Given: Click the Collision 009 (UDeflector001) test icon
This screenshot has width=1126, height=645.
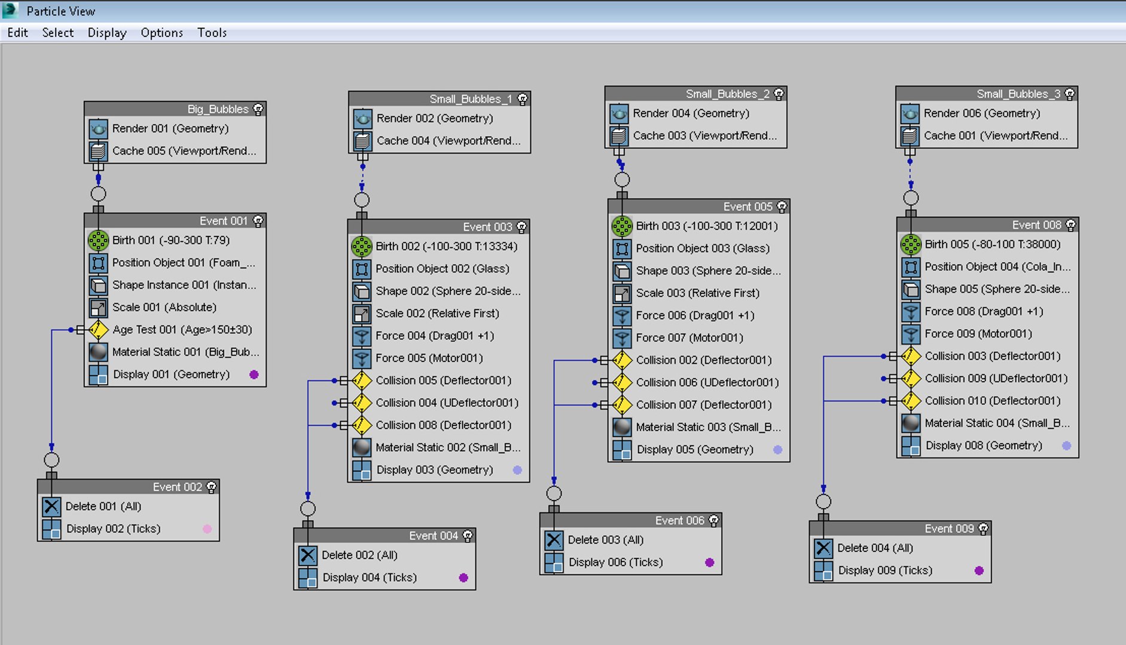Looking at the screenshot, I should [x=911, y=379].
